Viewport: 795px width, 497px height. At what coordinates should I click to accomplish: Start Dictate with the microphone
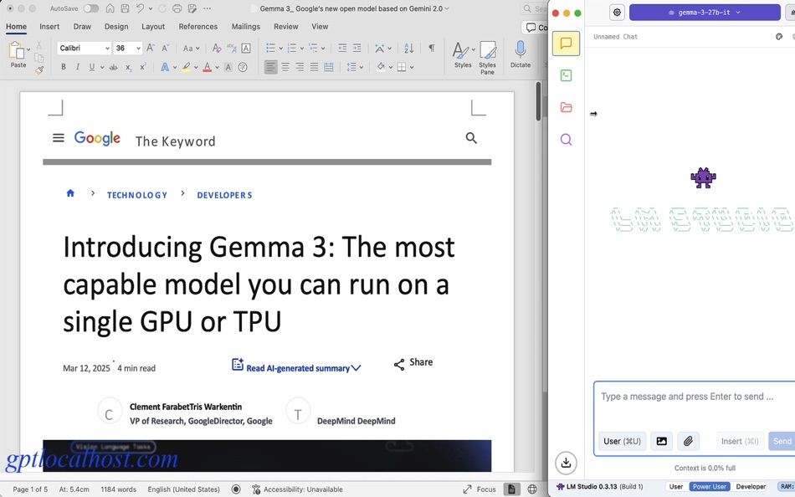[x=521, y=54]
